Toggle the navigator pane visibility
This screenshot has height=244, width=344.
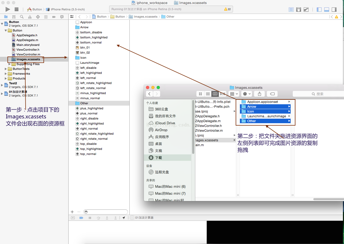(x=319, y=9)
